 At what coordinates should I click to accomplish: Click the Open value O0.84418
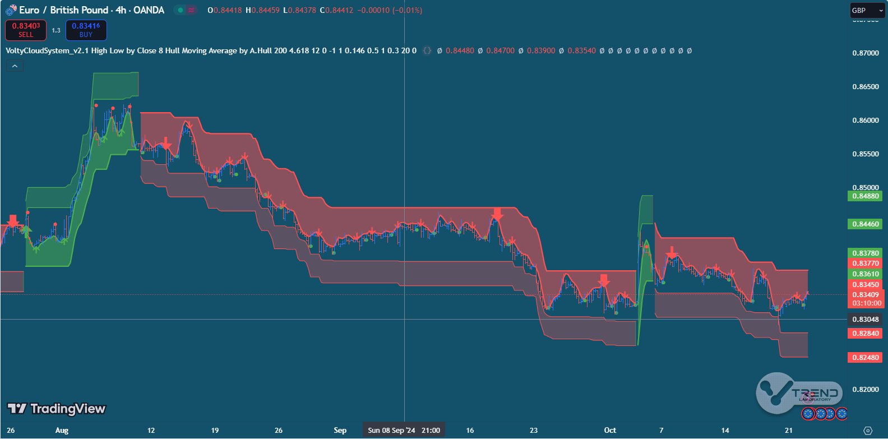[225, 10]
